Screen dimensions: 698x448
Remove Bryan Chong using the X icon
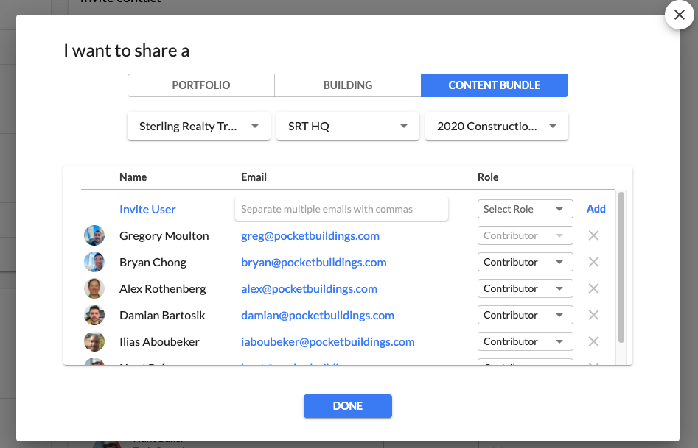pos(593,263)
